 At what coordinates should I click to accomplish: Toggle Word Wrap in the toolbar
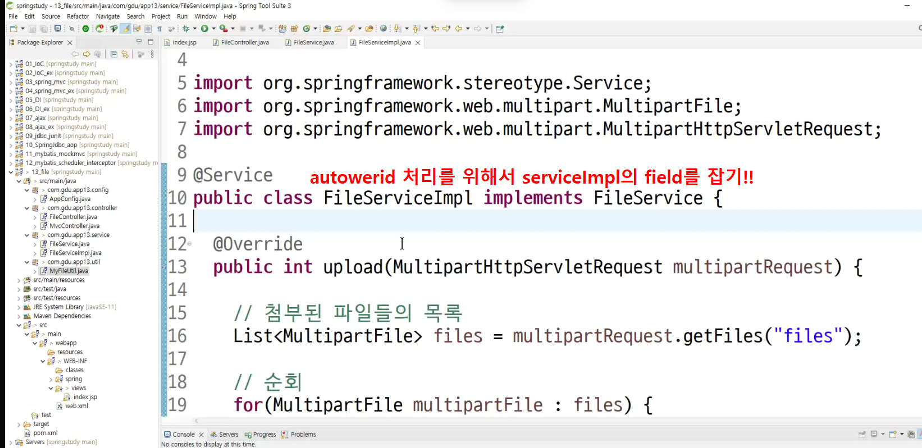pos(136,29)
